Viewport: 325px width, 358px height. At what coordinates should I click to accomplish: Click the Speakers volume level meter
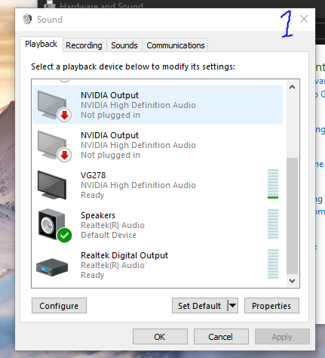tap(273, 224)
